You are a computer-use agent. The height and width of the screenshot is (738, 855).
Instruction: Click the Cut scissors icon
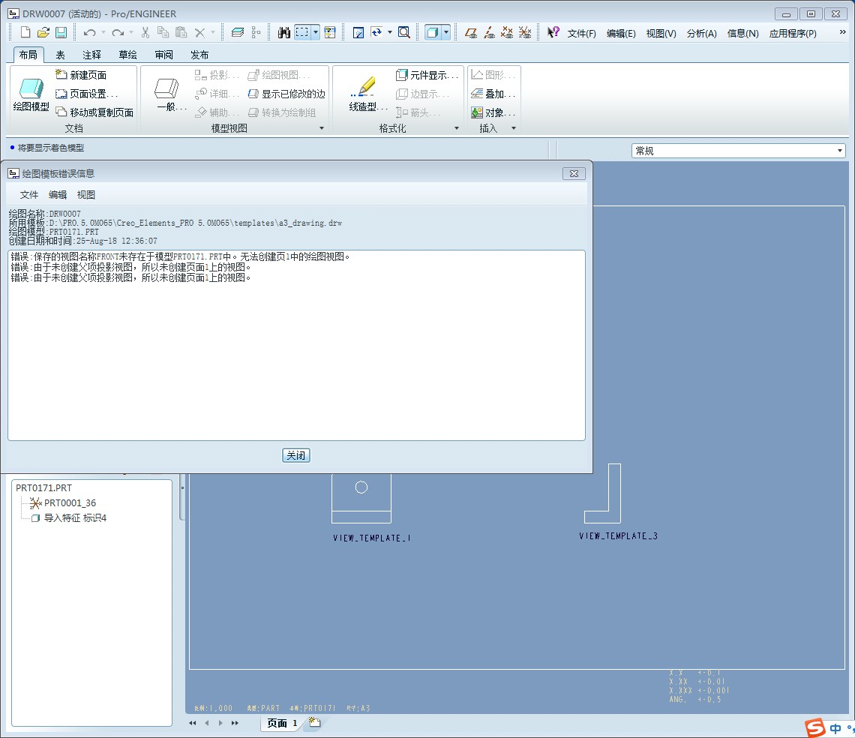pyautogui.click(x=145, y=33)
